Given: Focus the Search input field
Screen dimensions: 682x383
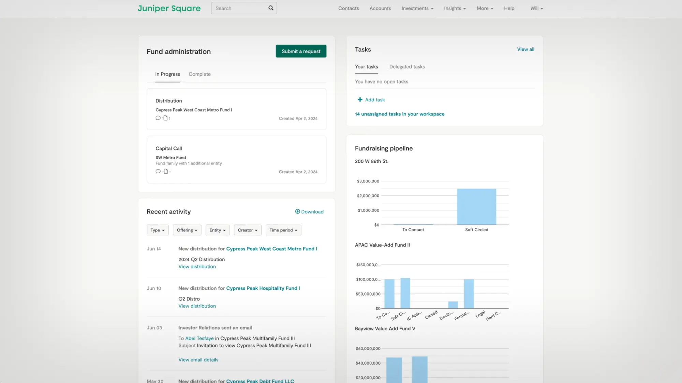Looking at the screenshot, I should point(239,8).
